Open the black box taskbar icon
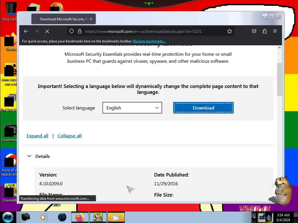 (26, 217)
